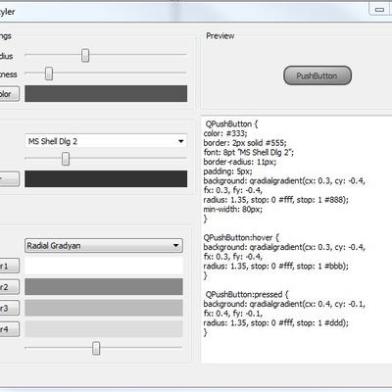Click the 'QPushButton:pressed {' line
Image resolution: width=392 pixels, height=392 pixels.
247,294
